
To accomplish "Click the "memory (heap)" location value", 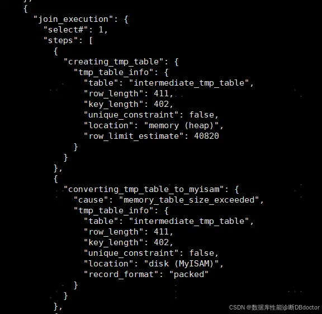I will pos(181,125).
